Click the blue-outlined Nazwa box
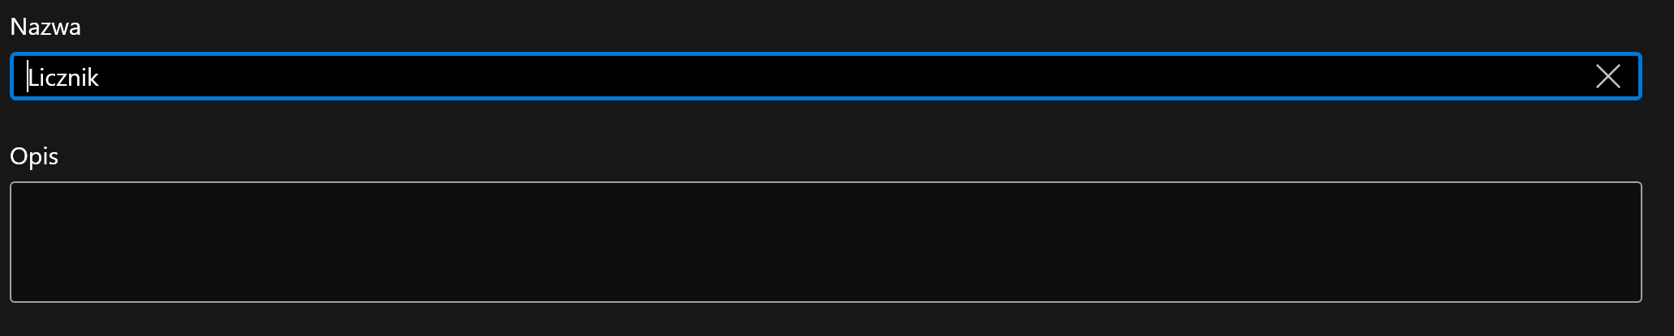Image resolution: width=1674 pixels, height=336 pixels. click(811, 77)
